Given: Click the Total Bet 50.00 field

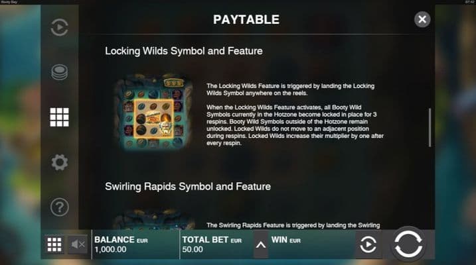Looking at the screenshot, I should coord(216,244).
